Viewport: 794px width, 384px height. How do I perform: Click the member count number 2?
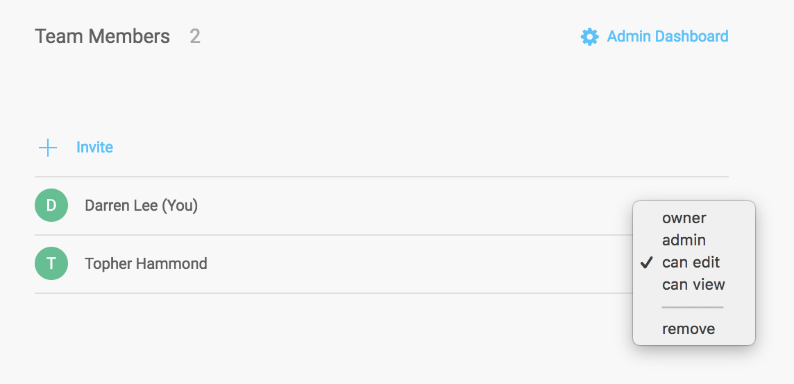click(x=195, y=37)
